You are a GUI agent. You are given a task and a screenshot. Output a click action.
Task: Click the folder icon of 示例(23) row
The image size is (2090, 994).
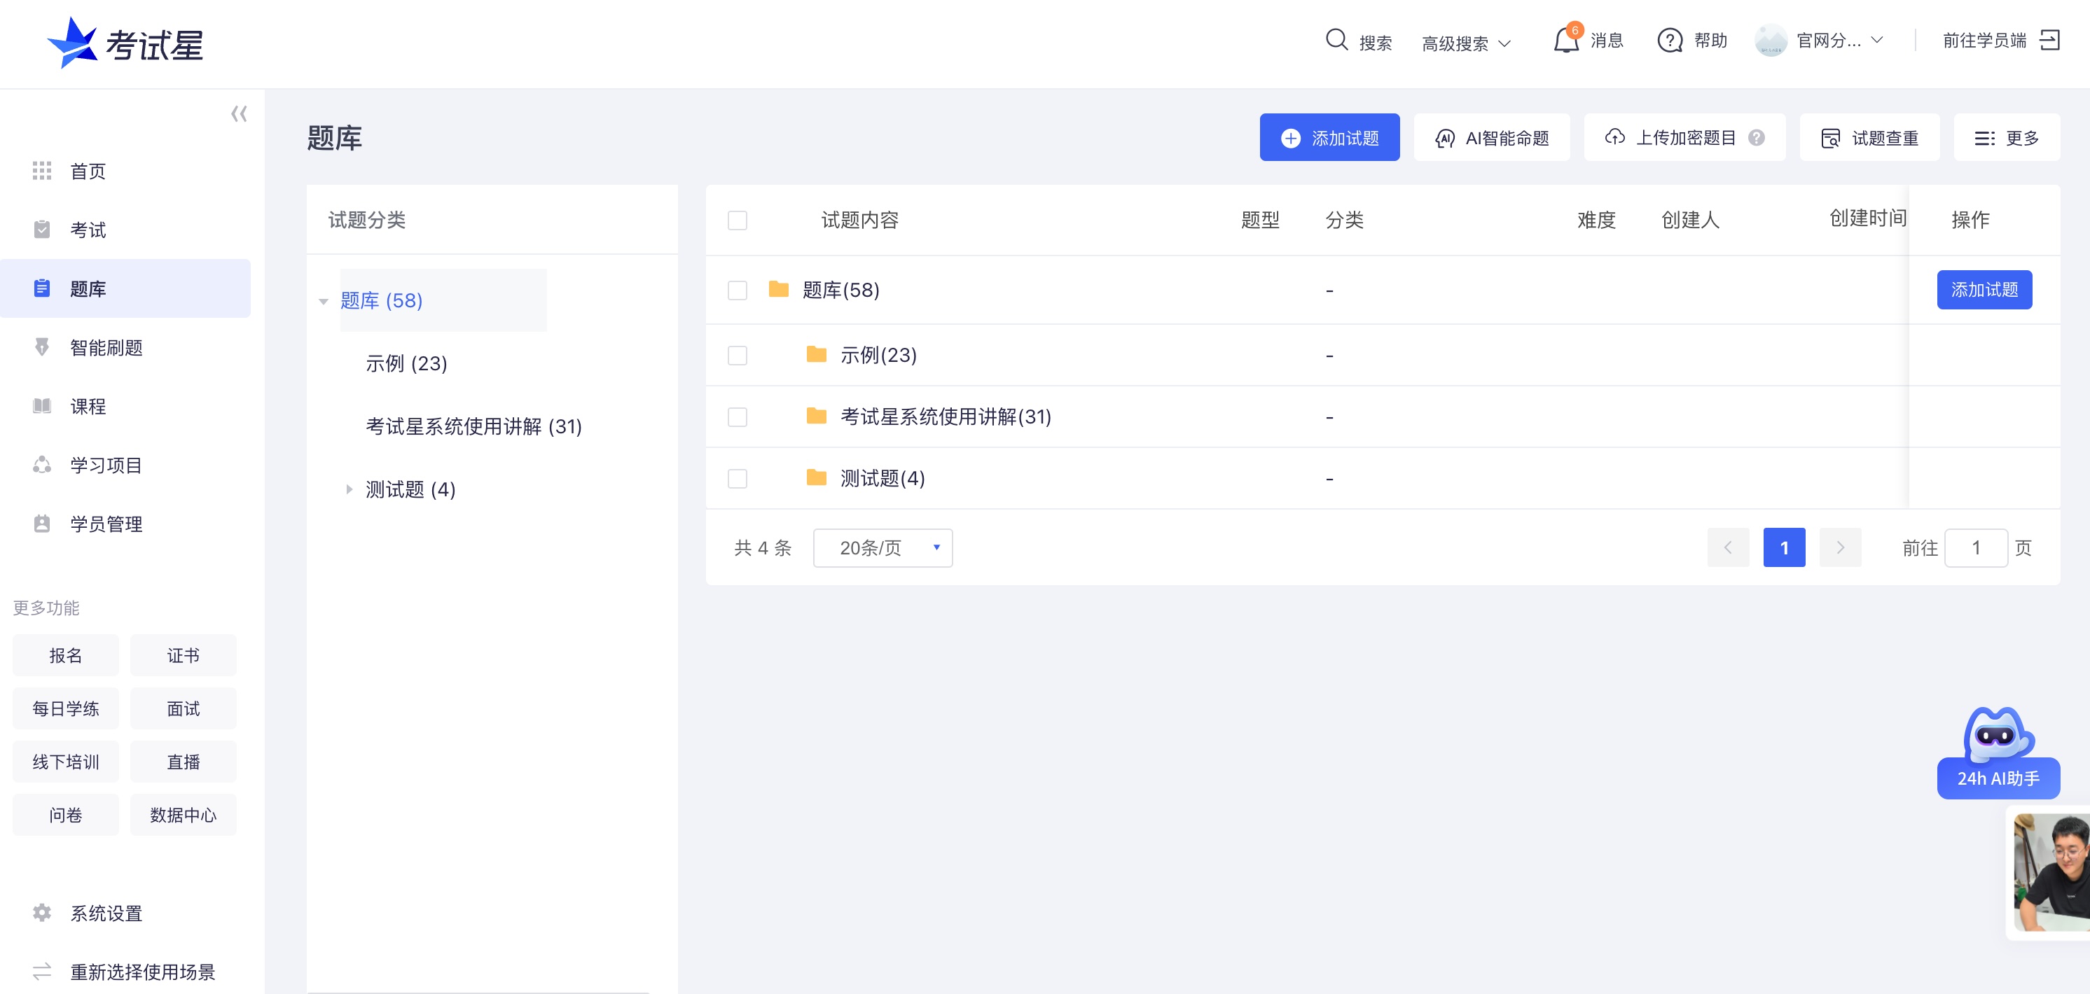tap(816, 354)
